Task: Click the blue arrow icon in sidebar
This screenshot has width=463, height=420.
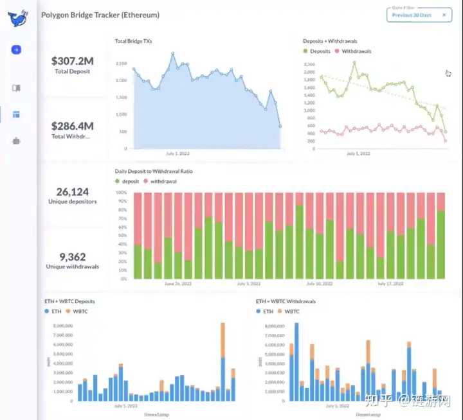Action: click(16, 49)
